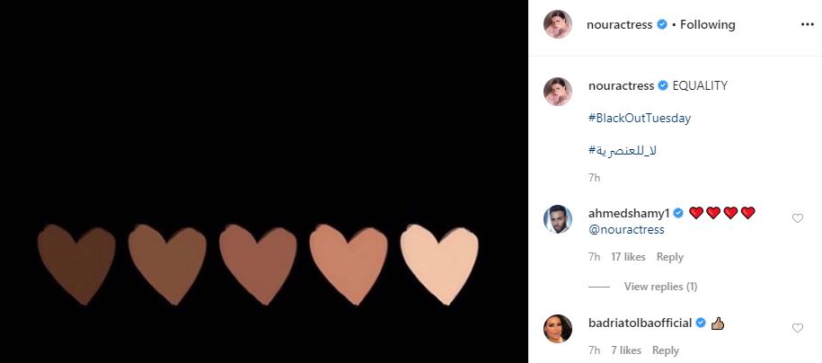
Task: Click nouractress profile picture in header
Action: point(558,24)
